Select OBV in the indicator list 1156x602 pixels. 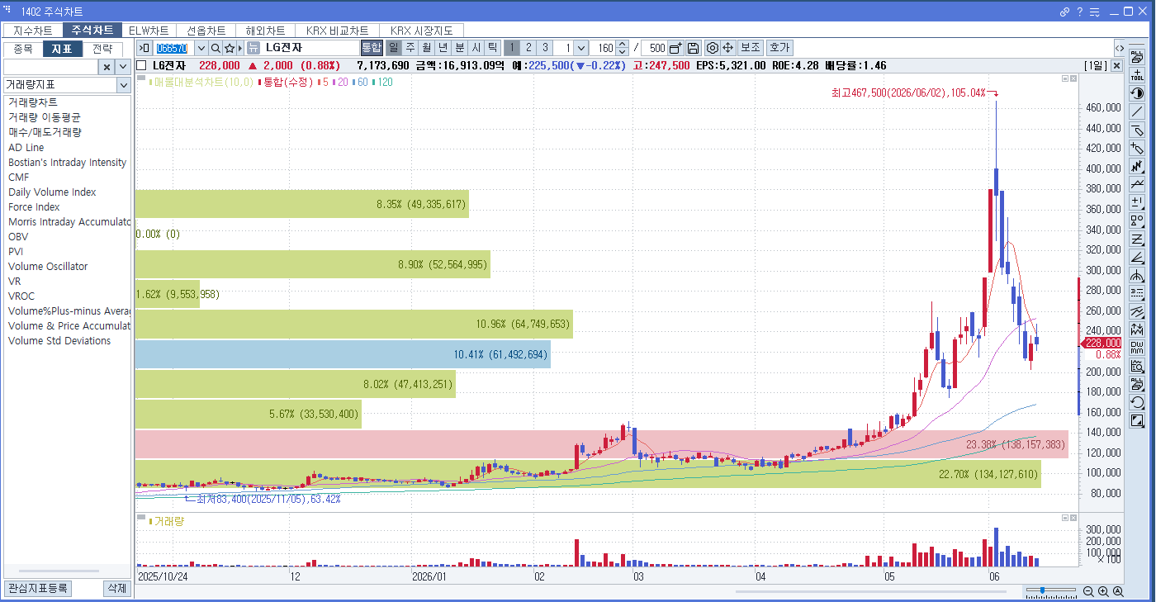(18, 236)
